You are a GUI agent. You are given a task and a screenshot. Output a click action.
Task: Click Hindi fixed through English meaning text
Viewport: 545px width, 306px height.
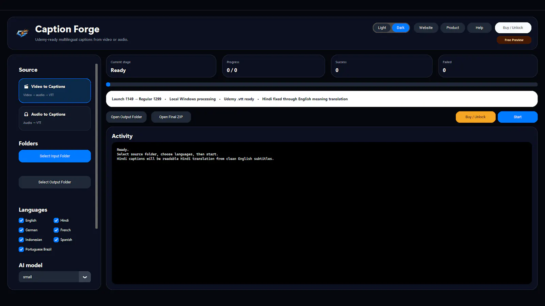305,99
